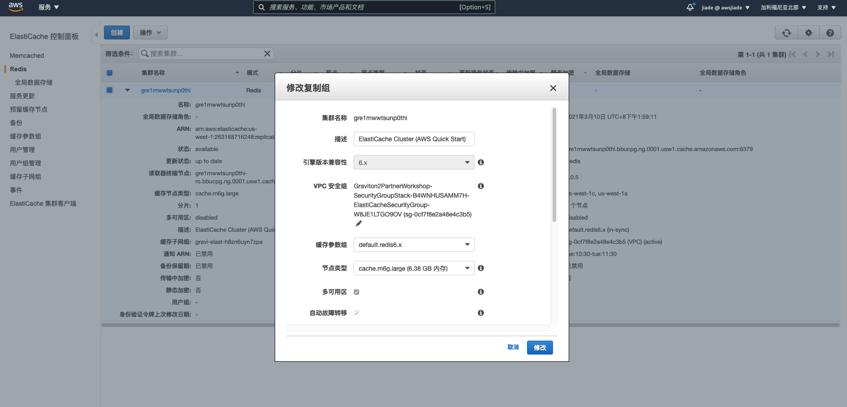The height and width of the screenshot is (407, 847).
Task: Open 缓存参数组 in the sidebar
Action: point(26,136)
